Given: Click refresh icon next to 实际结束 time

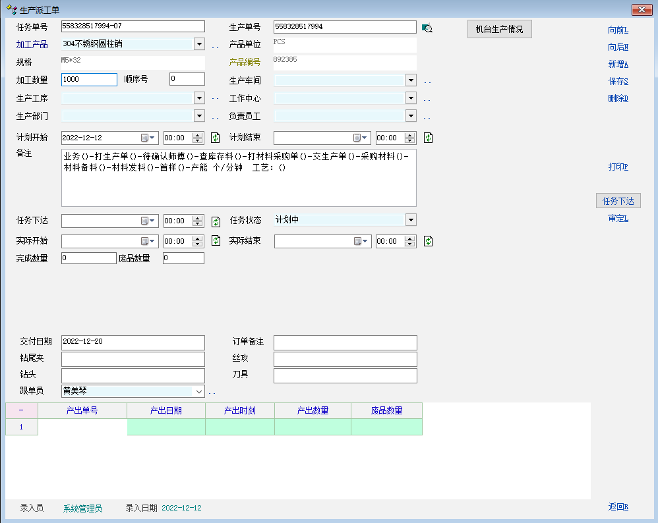Looking at the screenshot, I should pos(428,241).
